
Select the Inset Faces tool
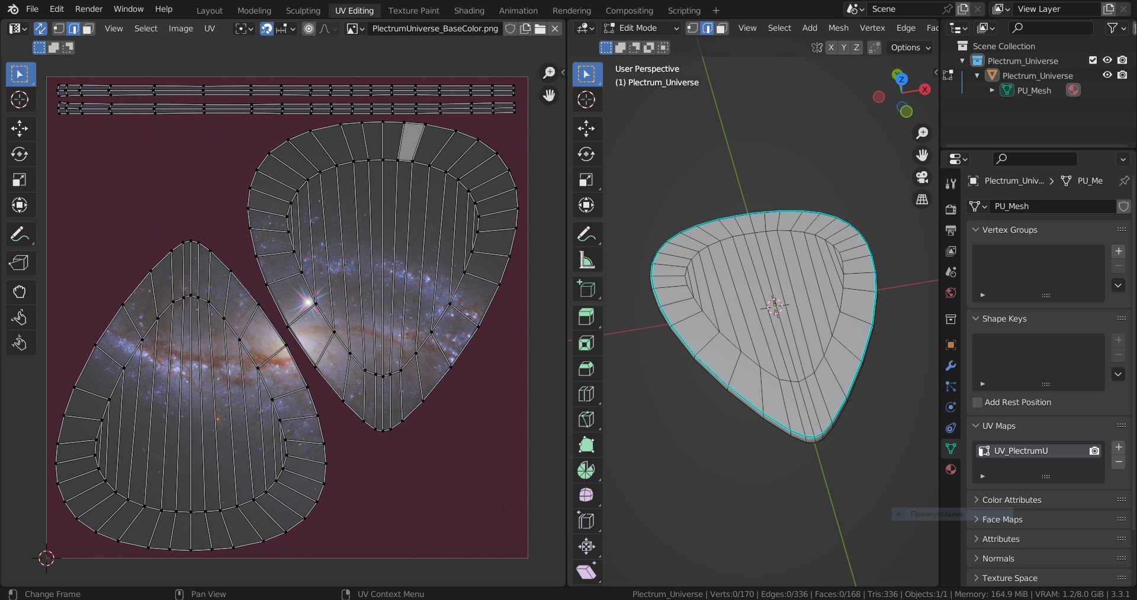click(x=586, y=343)
